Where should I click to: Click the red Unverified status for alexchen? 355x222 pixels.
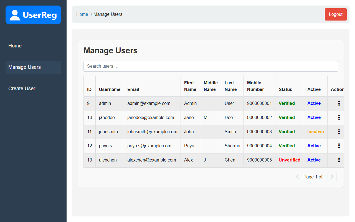click(x=289, y=160)
